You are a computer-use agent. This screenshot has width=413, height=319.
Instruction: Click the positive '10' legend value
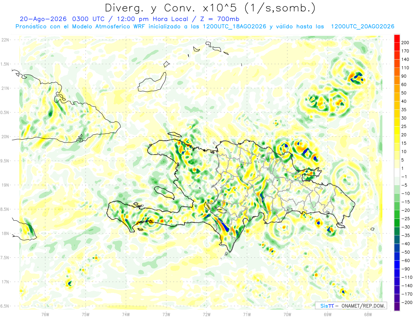(404, 152)
